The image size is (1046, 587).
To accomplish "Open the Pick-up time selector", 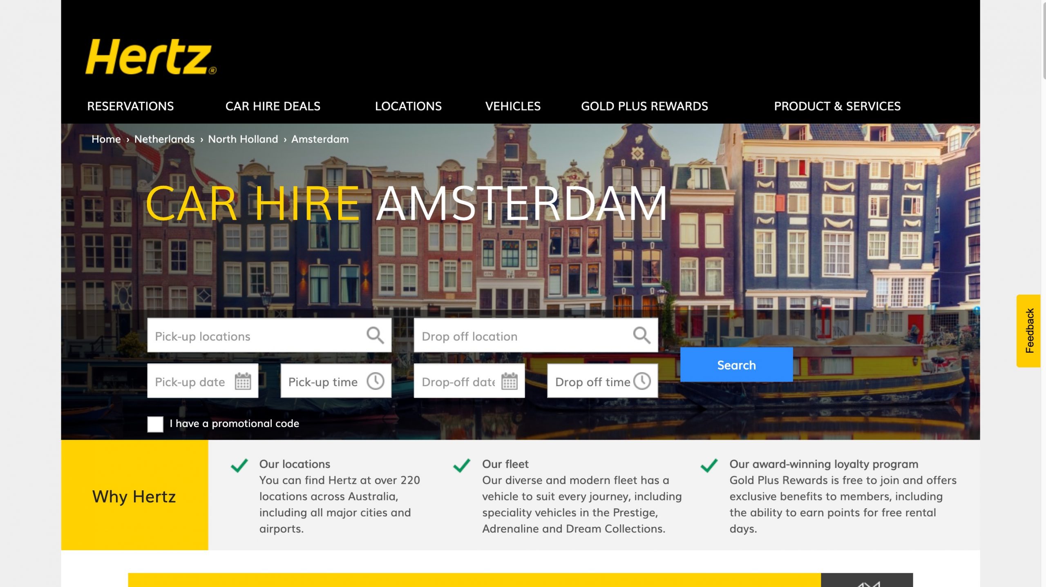I will [336, 381].
